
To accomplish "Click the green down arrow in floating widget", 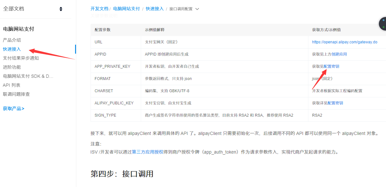I will [x=383, y=27].
